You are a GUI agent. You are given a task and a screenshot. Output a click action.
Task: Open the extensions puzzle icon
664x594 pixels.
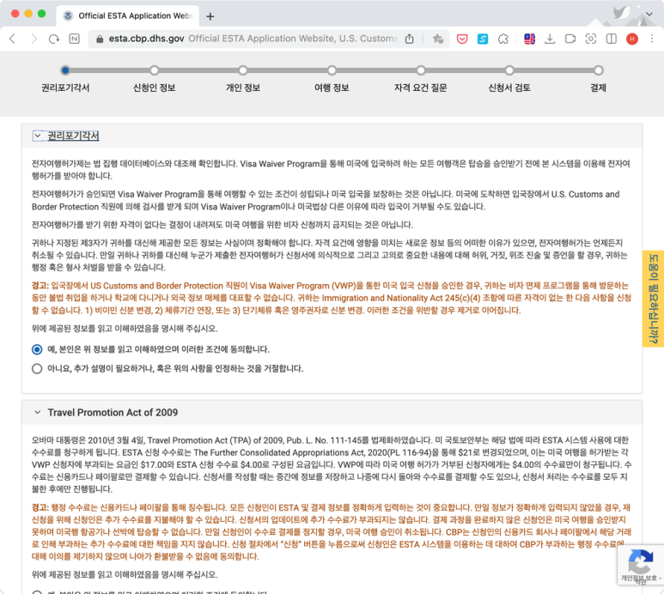tap(503, 39)
